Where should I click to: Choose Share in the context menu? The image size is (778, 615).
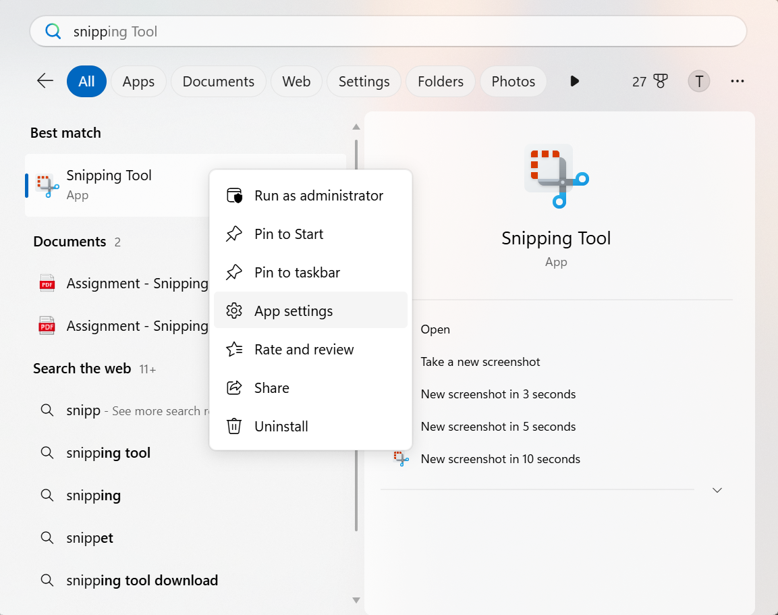click(x=310, y=387)
